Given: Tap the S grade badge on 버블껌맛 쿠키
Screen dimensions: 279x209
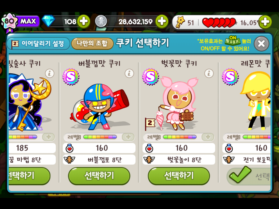Looking at the screenshot, I should tap(71, 77).
